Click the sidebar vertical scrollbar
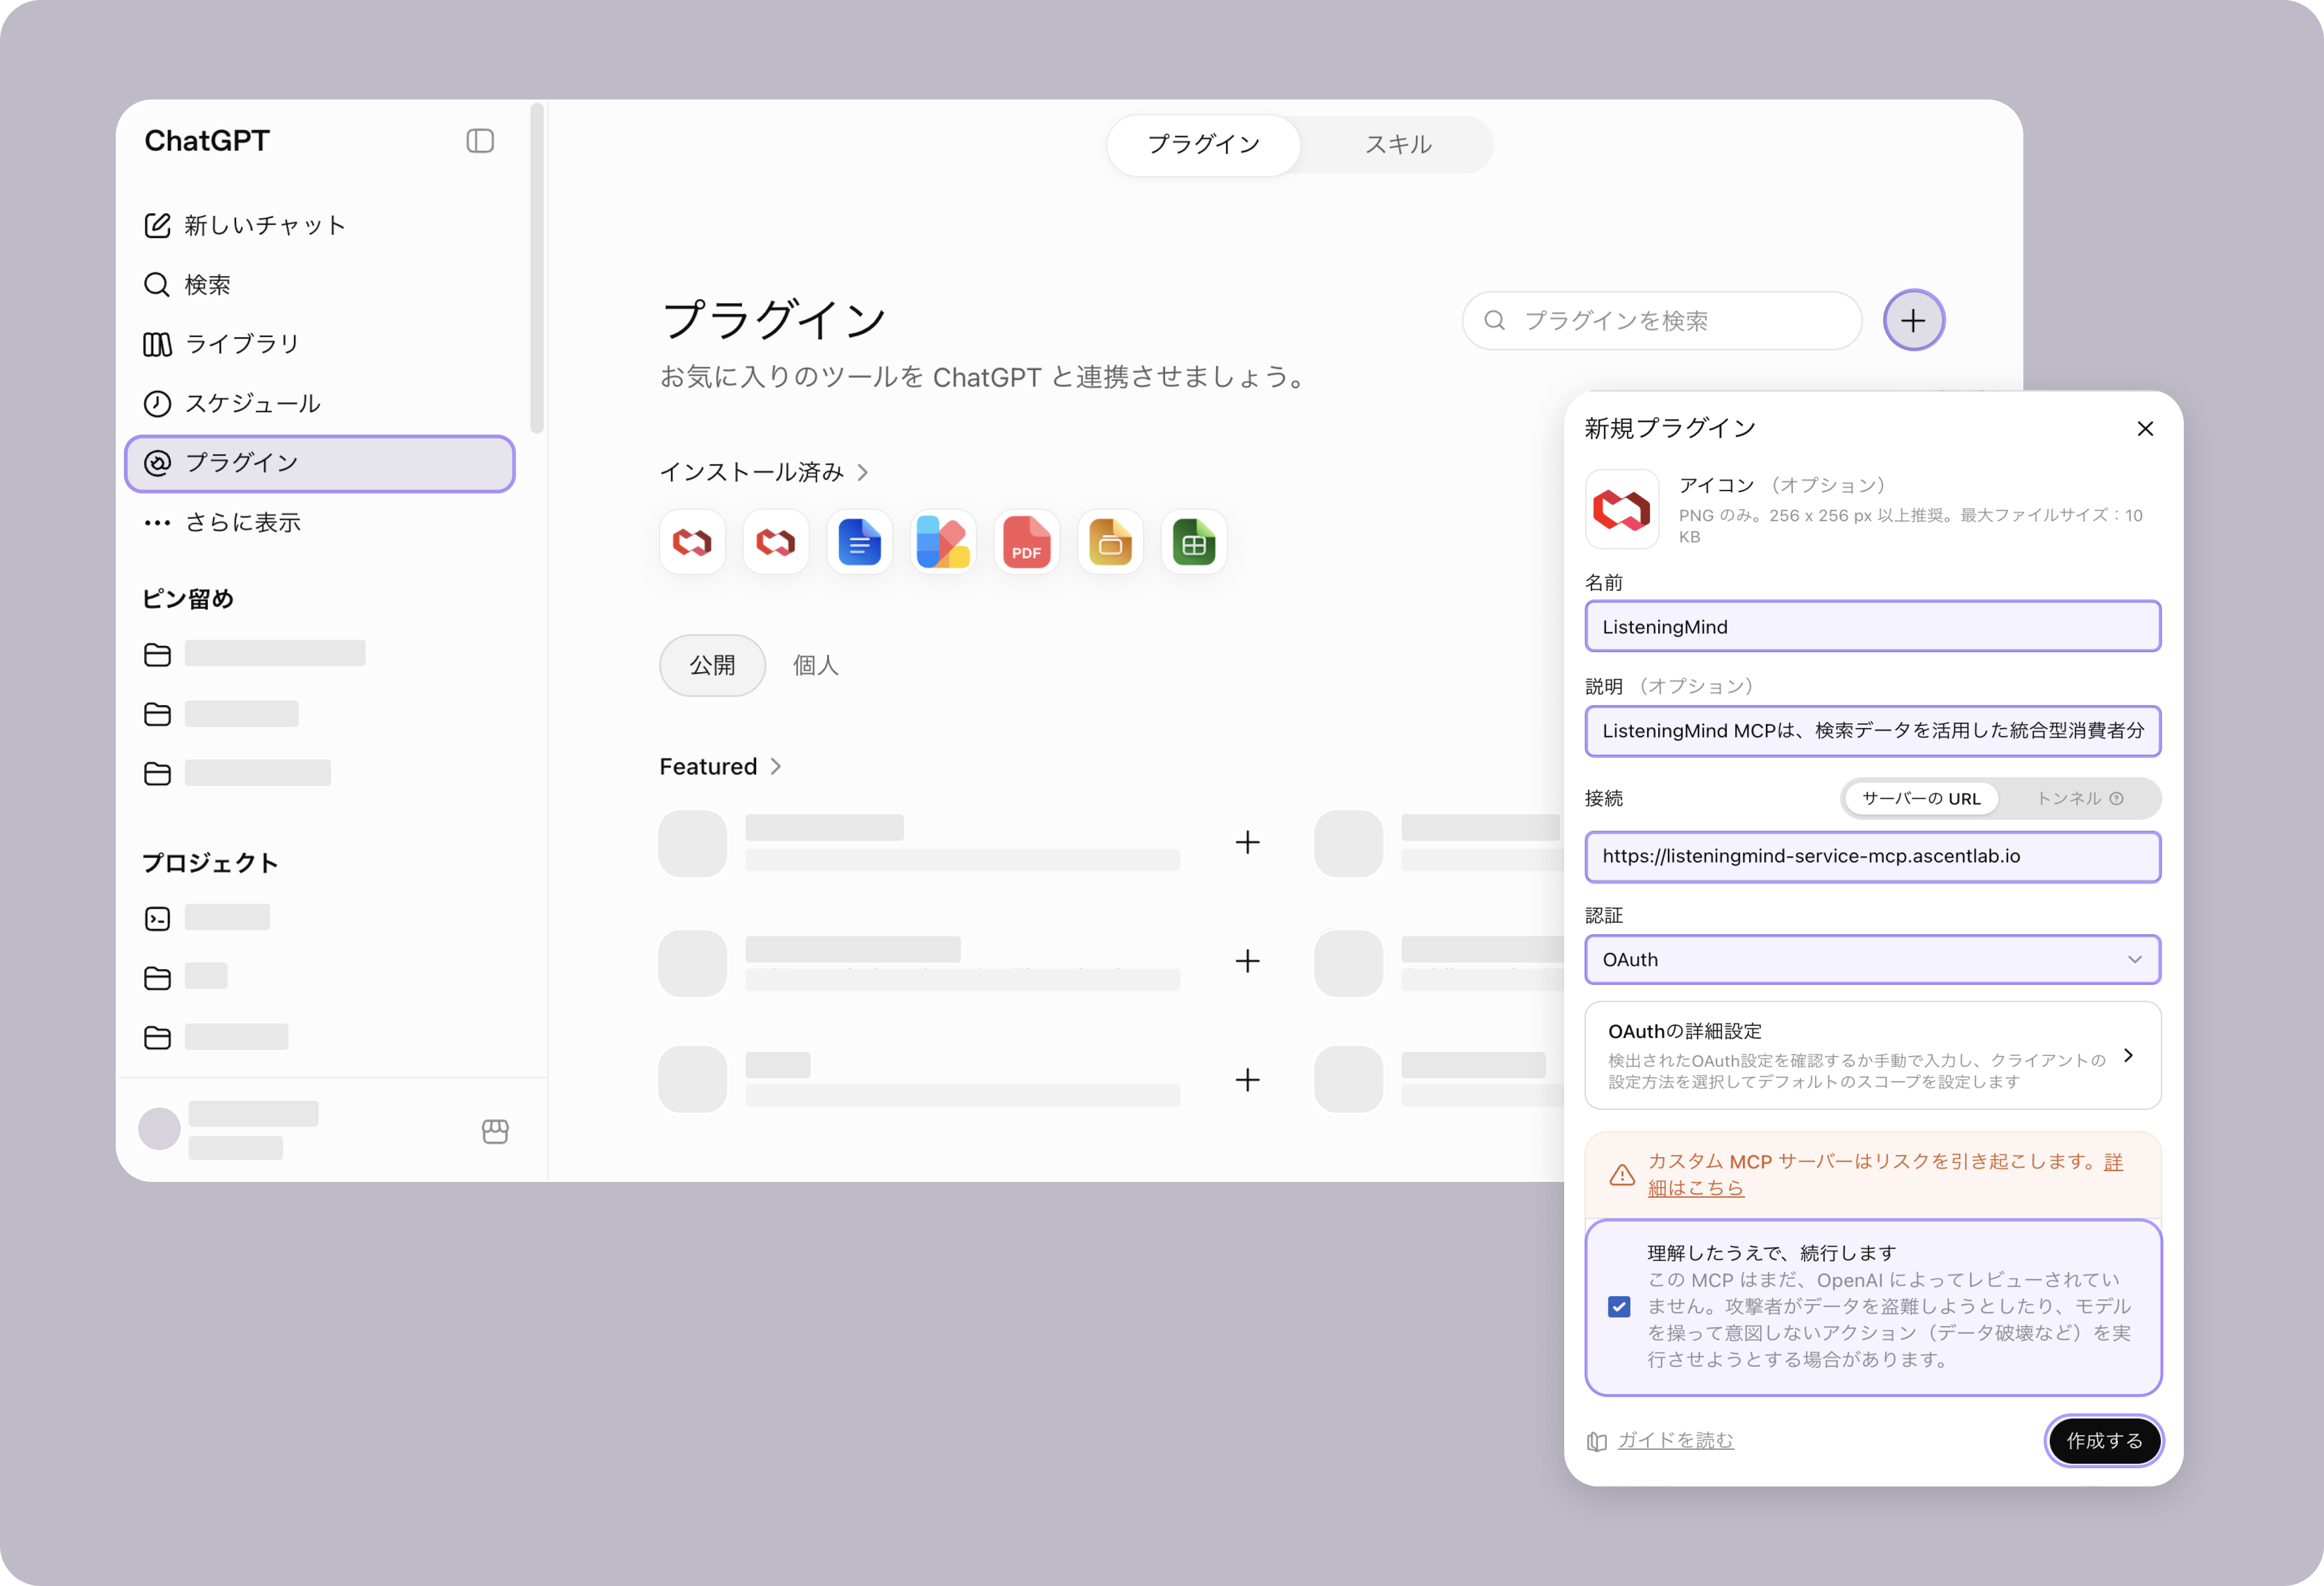 [x=537, y=268]
